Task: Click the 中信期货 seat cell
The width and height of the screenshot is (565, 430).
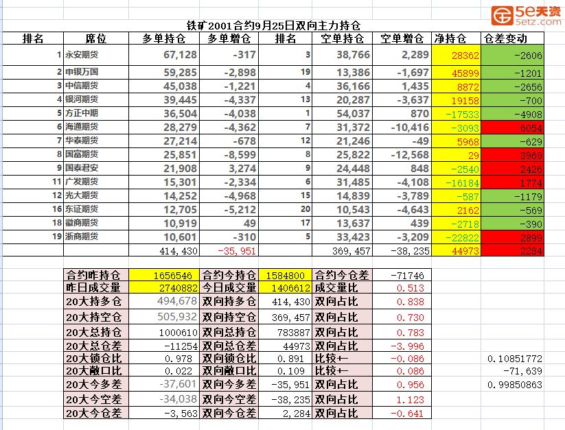Action: click(x=96, y=86)
